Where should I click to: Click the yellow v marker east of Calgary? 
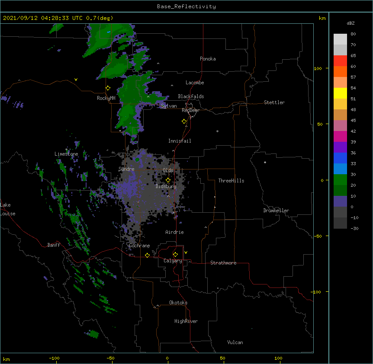coord(186,252)
